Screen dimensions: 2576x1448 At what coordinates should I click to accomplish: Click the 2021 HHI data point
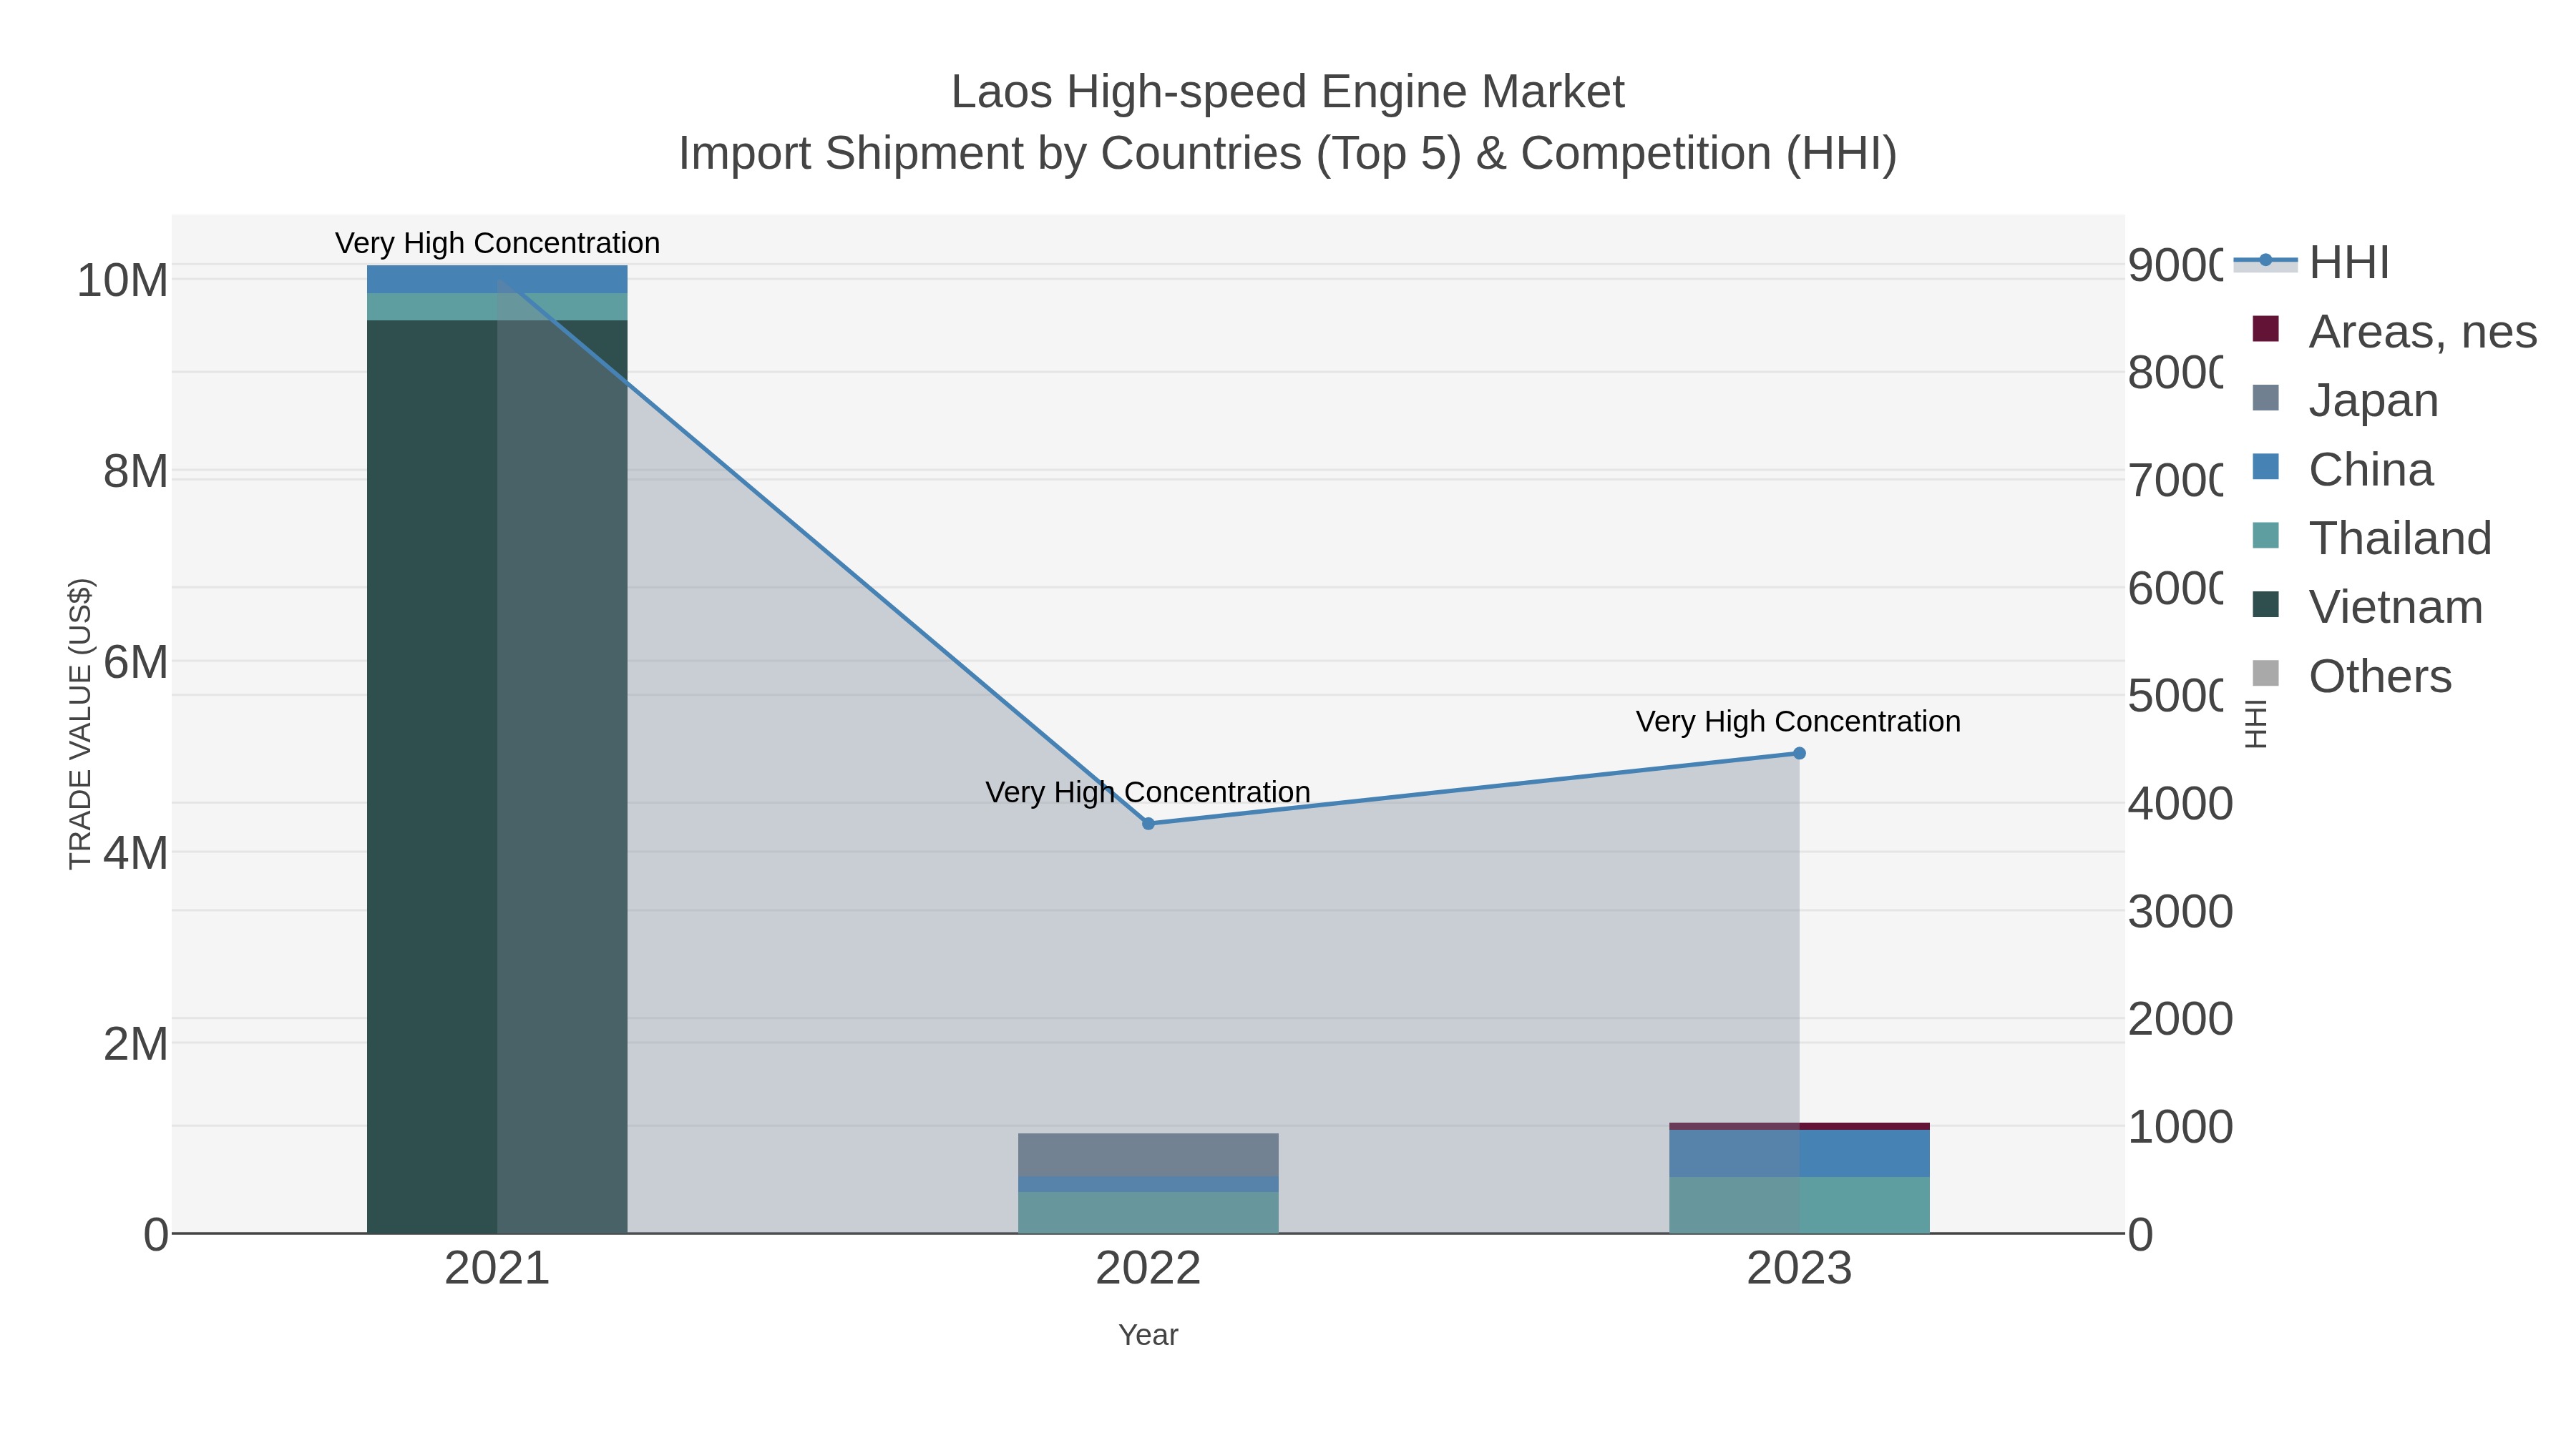coord(498,280)
